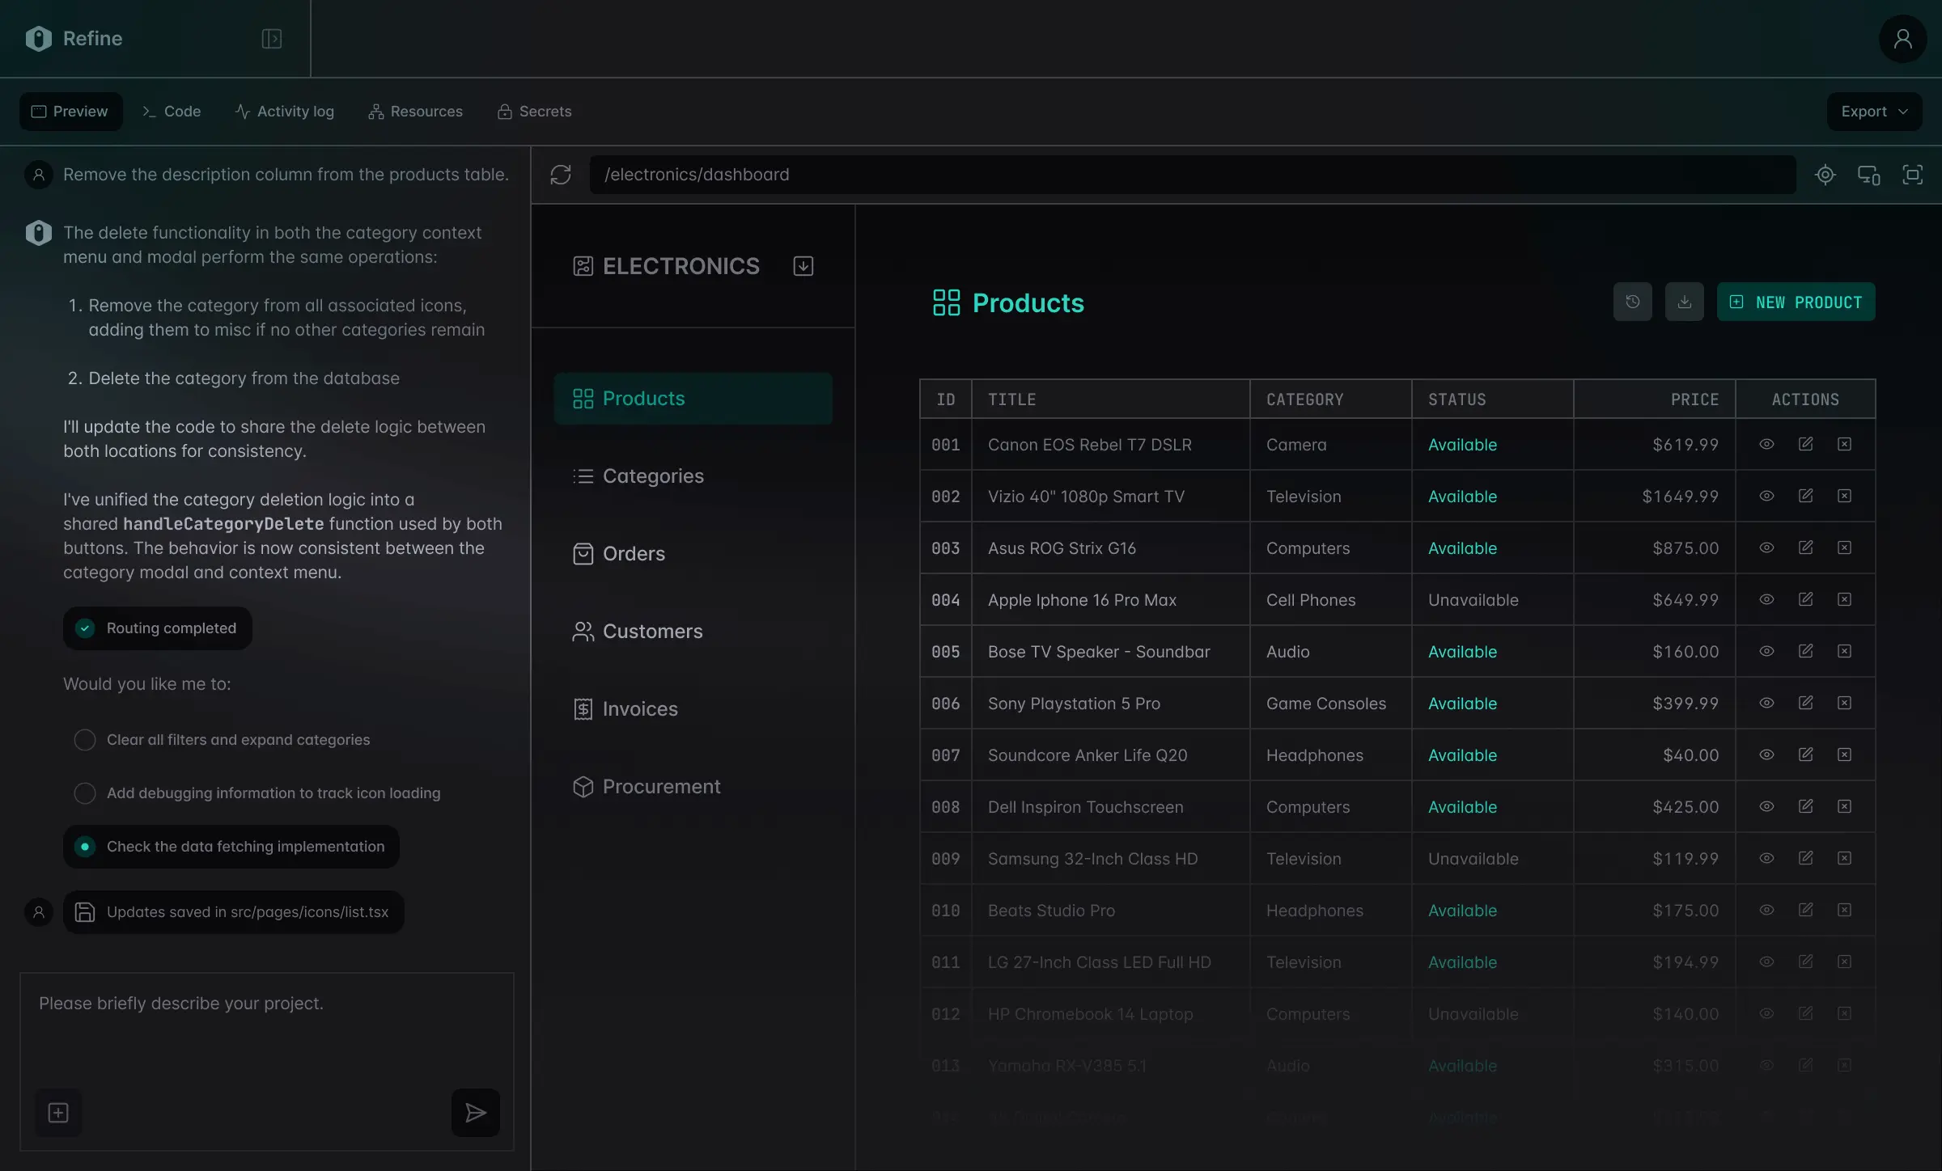The width and height of the screenshot is (1942, 1171).
Task: Click the New Product button
Action: coord(1796,302)
